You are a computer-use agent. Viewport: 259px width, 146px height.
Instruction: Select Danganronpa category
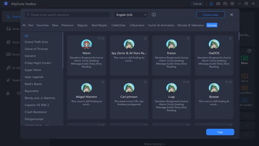click(34, 119)
